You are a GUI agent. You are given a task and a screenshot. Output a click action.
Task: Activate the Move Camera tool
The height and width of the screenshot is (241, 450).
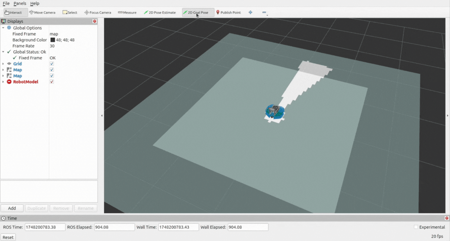click(x=42, y=12)
